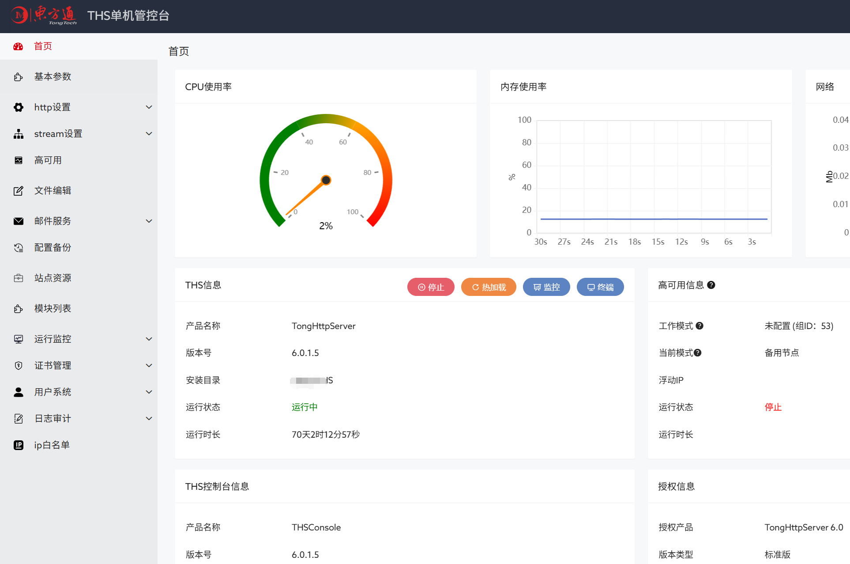Expand the 日志审计 submenu chevron

point(149,419)
